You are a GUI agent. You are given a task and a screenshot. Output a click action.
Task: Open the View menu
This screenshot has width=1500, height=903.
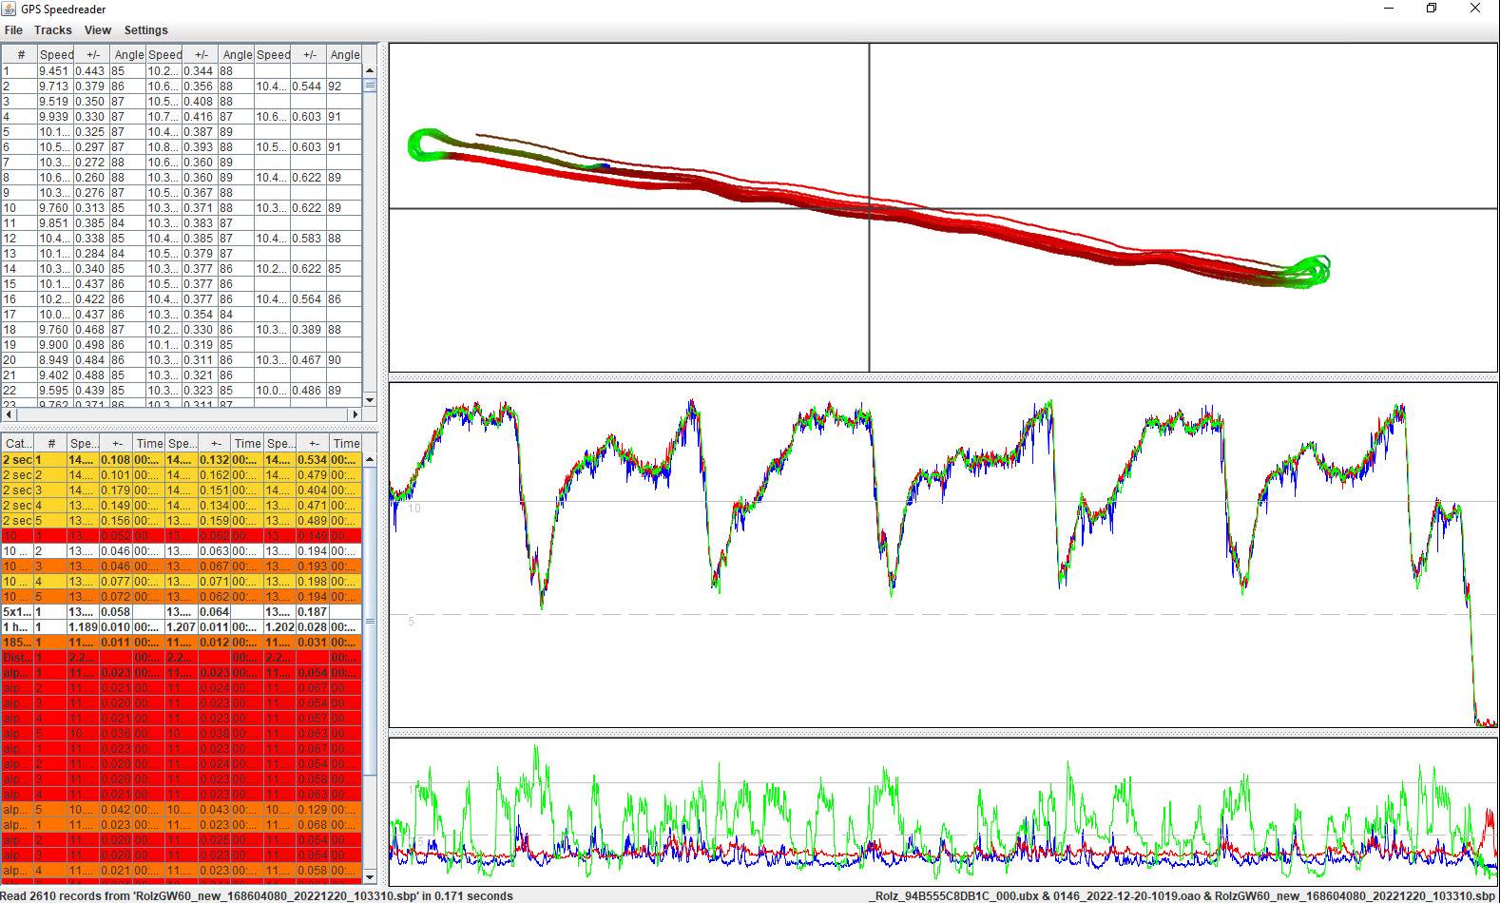pos(98,30)
